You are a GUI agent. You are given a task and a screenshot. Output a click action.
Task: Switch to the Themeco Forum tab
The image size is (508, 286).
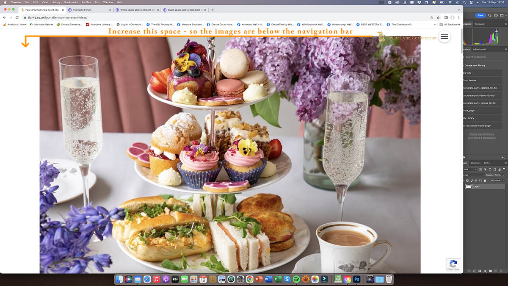point(90,10)
